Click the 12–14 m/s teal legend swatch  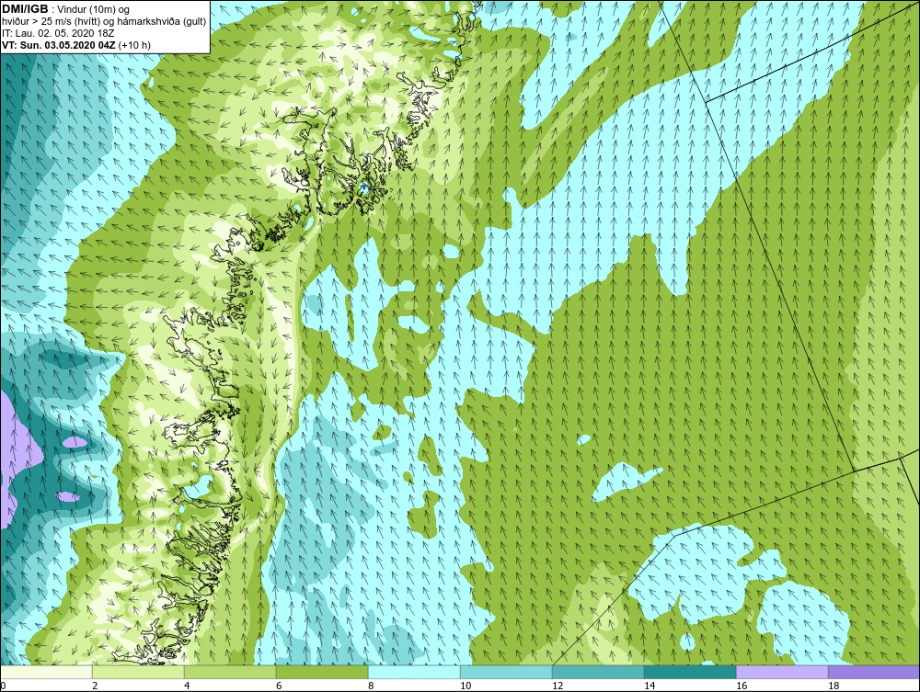(x=598, y=672)
